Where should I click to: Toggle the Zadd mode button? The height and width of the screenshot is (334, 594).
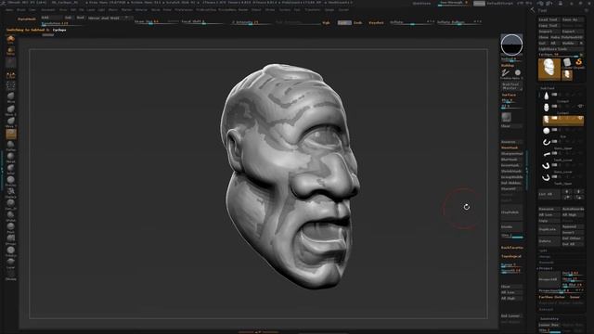tap(344, 22)
